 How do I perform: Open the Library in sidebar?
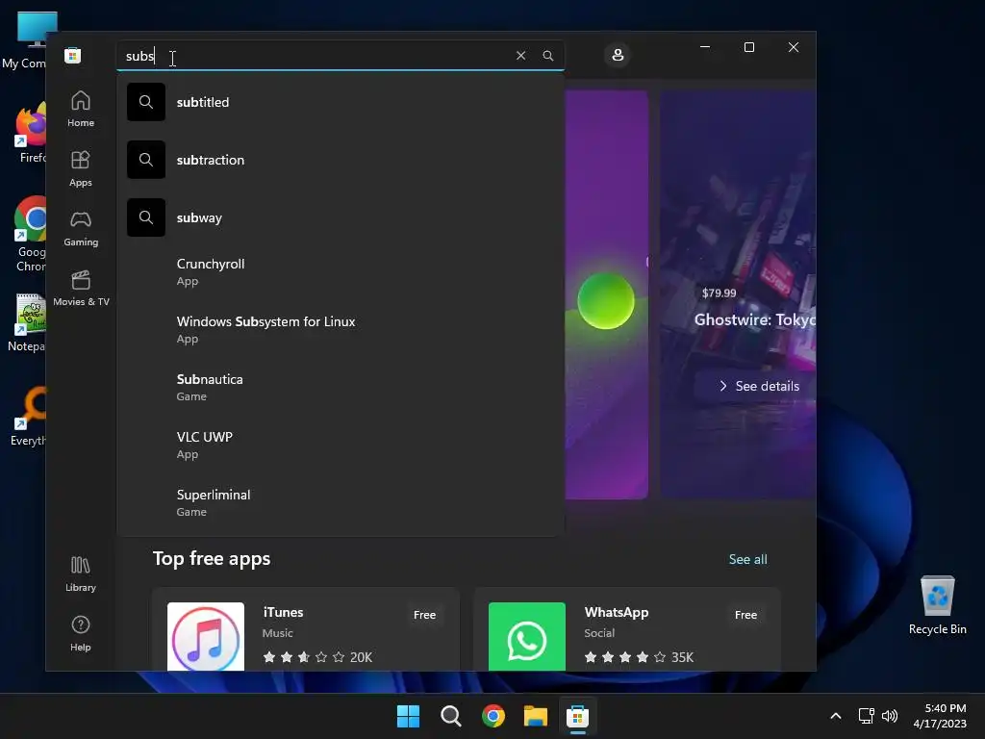(x=81, y=573)
